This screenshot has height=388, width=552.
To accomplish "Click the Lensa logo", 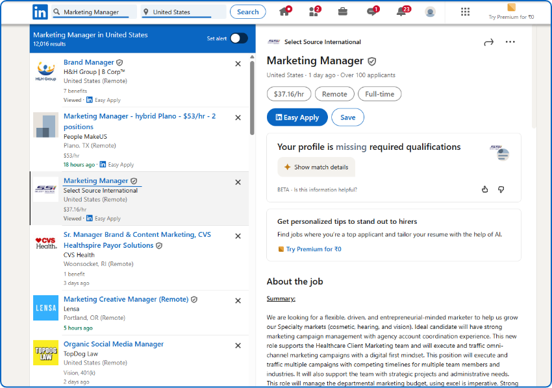I will tap(45, 308).
